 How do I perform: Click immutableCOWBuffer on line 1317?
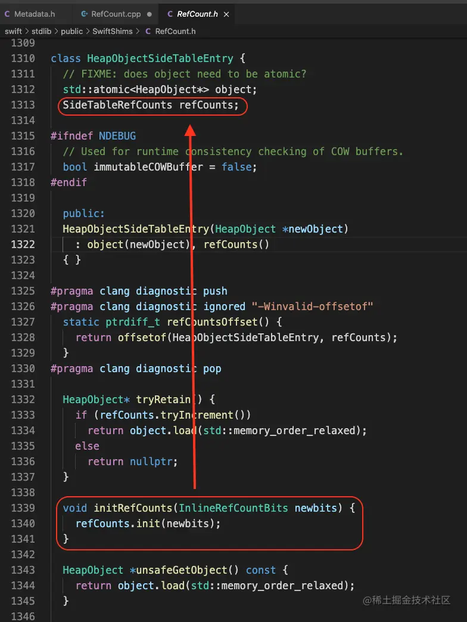coord(148,166)
